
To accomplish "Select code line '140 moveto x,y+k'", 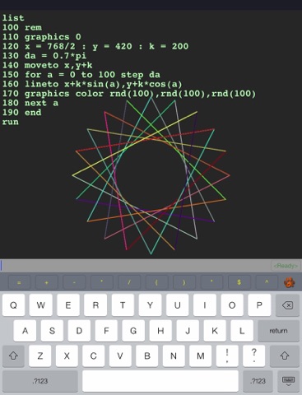I will (47, 65).
